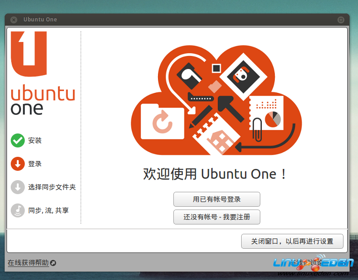Viewport: 358px width, 280px height.
Task: Open the 在线获得帮助 link
Action: pyautogui.click(x=28, y=263)
